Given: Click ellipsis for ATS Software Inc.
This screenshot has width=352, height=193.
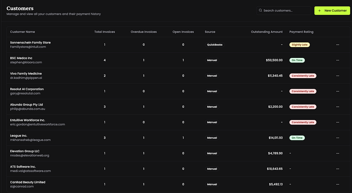Looking at the screenshot, I should point(338,169).
